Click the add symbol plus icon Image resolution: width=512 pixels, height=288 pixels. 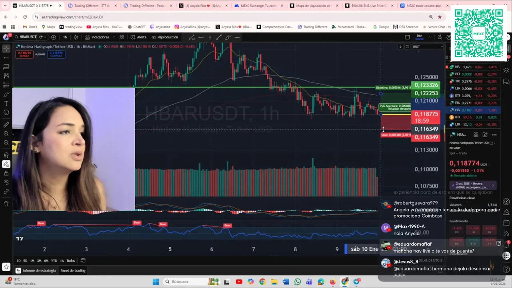click(x=54, y=37)
